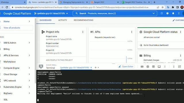Switch to the Bangkit 2022 Timeline tab
This screenshot has height=103, width=184.
135,2
